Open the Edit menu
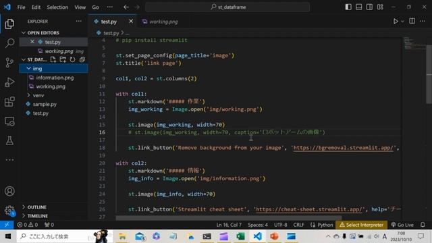Image resolution: width=432 pixels, height=243 pixels. click(x=36, y=7)
